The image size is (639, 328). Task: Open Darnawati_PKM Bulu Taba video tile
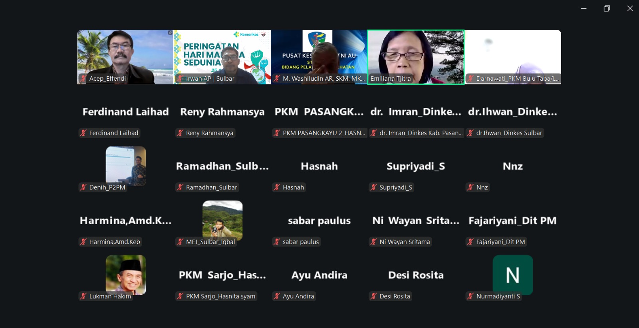tap(513, 56)
